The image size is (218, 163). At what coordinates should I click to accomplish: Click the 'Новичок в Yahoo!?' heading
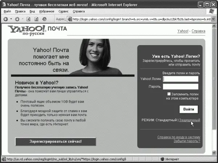click(37, 83)
